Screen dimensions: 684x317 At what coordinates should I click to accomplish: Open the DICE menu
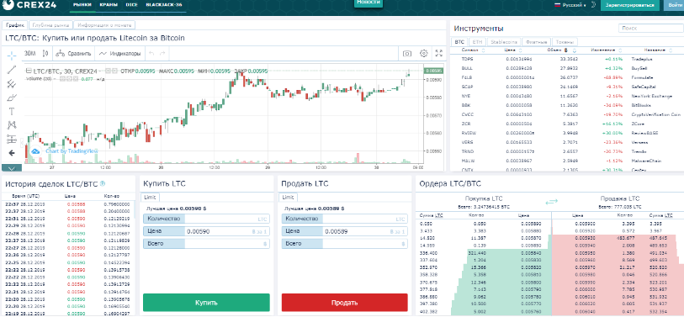(x=132, y=5)
